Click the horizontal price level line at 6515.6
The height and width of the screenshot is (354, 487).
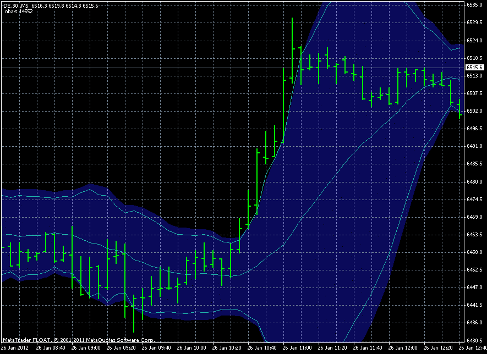pos(165,69)
